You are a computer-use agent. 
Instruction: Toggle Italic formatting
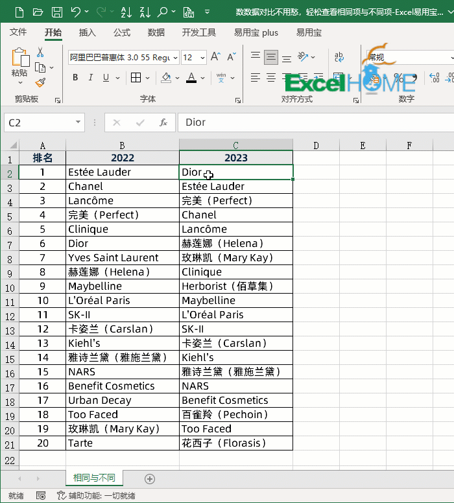click(x=91, y=77)
